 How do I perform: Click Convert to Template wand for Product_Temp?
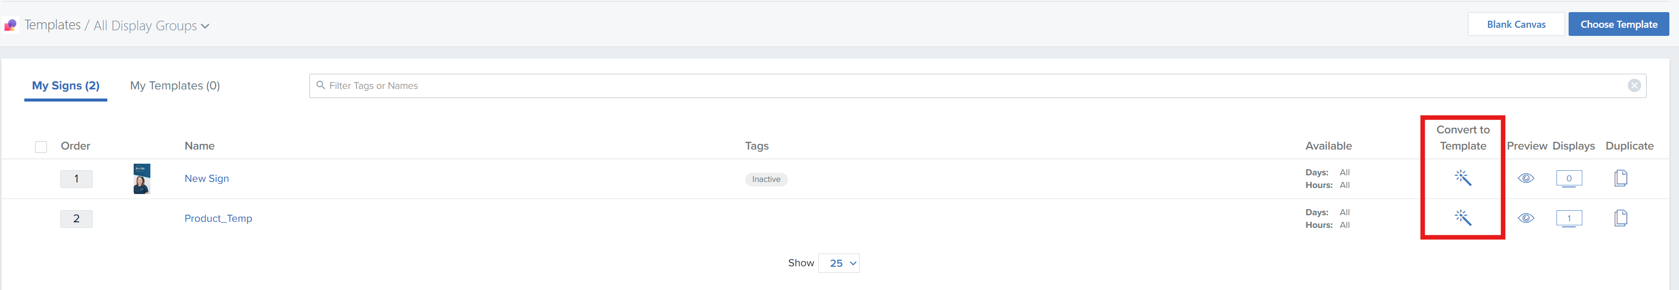pyautogui.click(x=1463, y=218)
